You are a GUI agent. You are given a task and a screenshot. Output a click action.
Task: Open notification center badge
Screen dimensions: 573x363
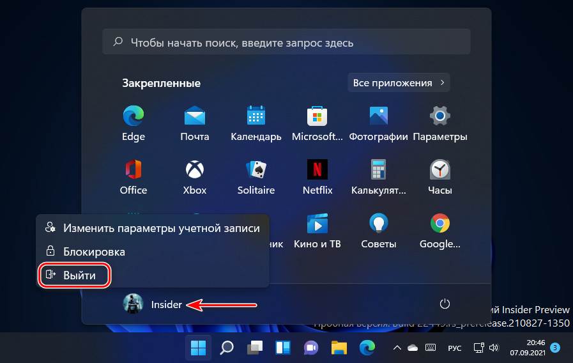(x=555, y=348)
